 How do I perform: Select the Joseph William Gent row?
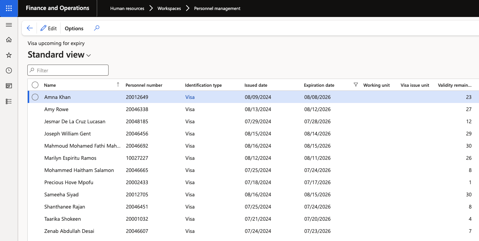pos(253,134)
